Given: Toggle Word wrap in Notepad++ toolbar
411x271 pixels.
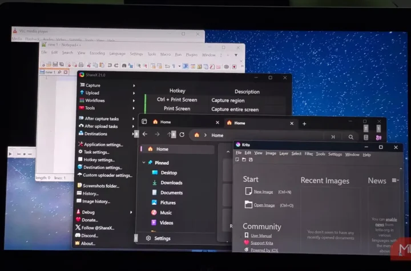Looking at the screenshot, I should [x=167, y=66].
